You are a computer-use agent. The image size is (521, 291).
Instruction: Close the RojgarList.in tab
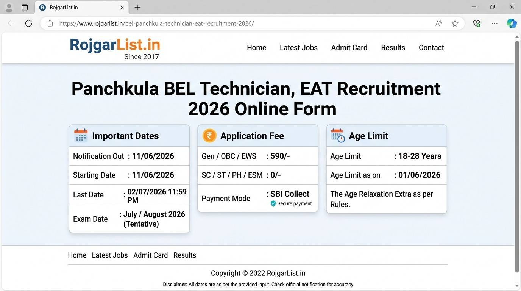click(x=122, y=7)
